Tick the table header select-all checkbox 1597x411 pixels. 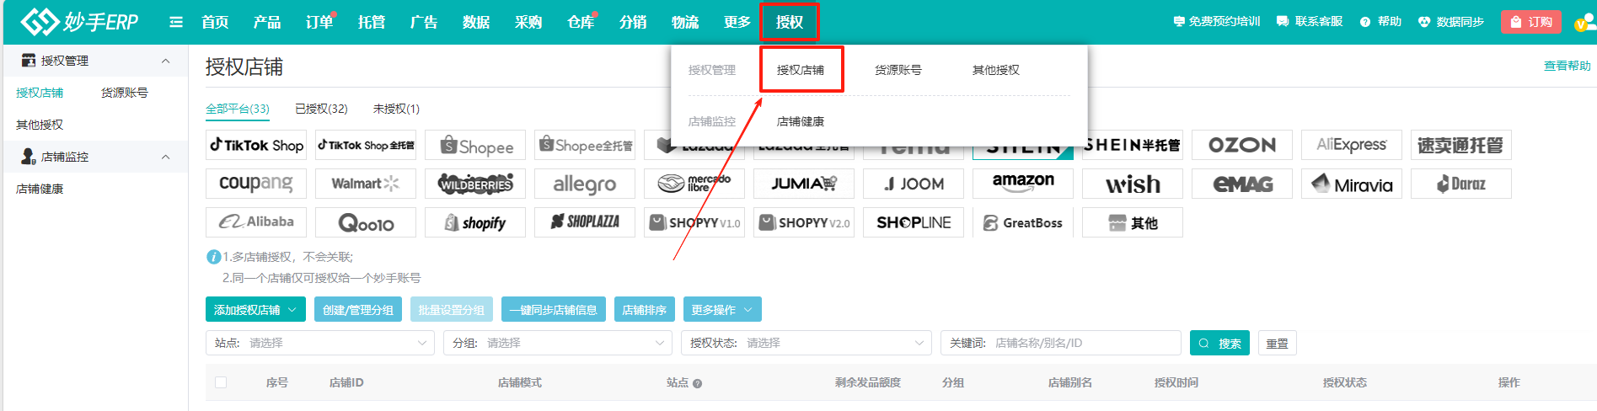point(221,382)
